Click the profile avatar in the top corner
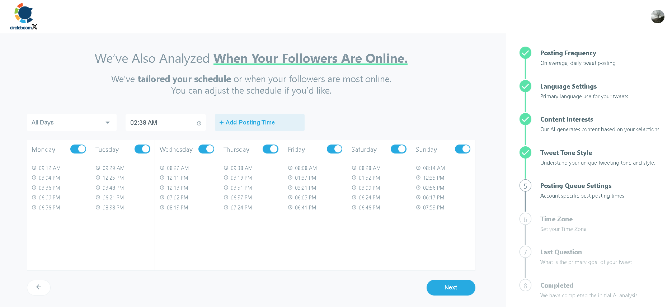672x307 pixels. [x=657, y=16]
